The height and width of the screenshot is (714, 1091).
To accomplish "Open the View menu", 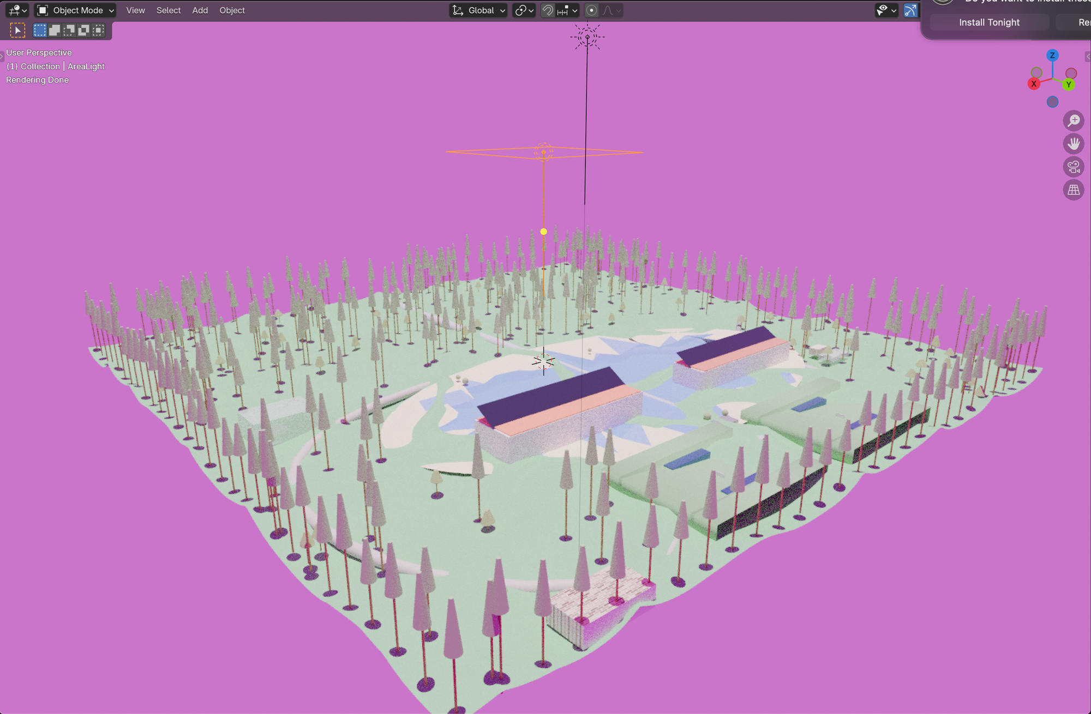I will click(x=135, y=10).
